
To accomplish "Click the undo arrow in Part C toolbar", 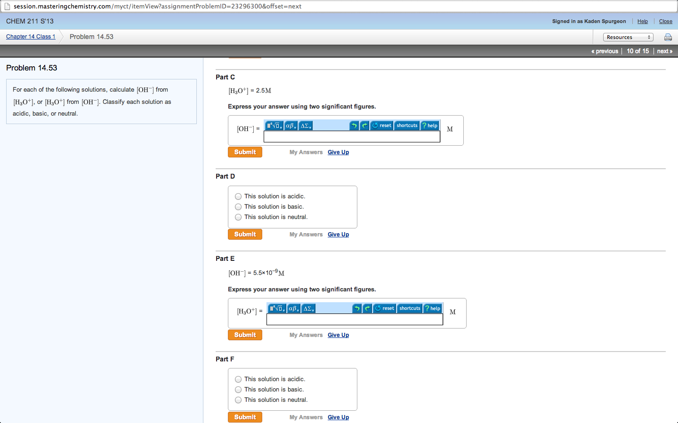I will click(354, 125).
